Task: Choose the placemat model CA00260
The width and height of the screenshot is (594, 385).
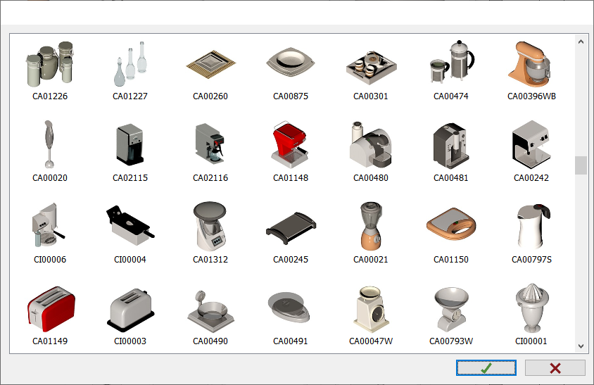Action: point(210,65)
